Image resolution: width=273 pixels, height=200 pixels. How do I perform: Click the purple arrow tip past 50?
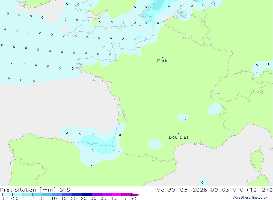tap(137, 195)
